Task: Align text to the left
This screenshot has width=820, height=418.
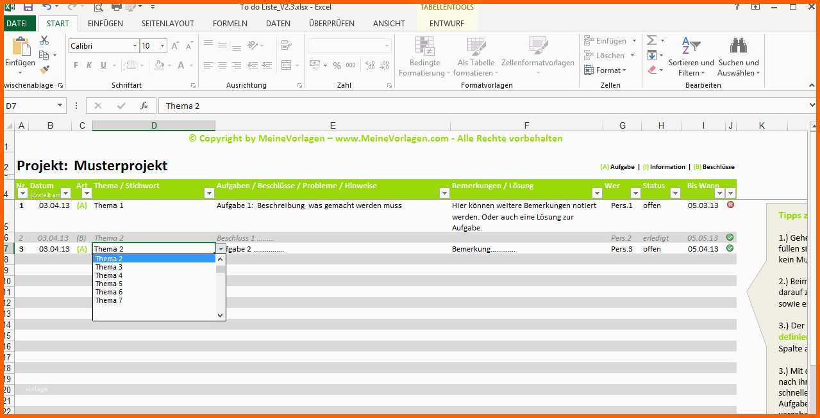Action: [x=208, y=65]
